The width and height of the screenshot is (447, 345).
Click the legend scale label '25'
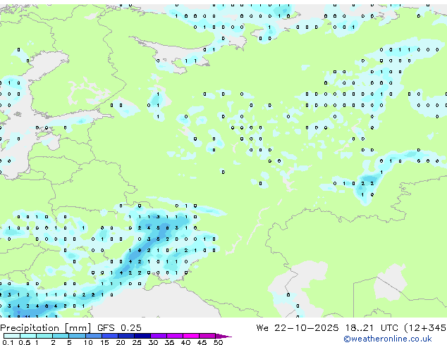tap(137, 342)
